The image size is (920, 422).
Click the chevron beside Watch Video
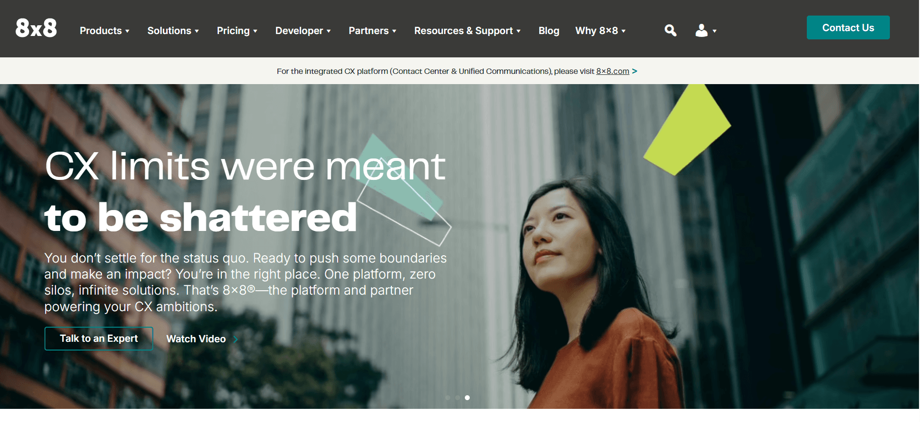236,339
